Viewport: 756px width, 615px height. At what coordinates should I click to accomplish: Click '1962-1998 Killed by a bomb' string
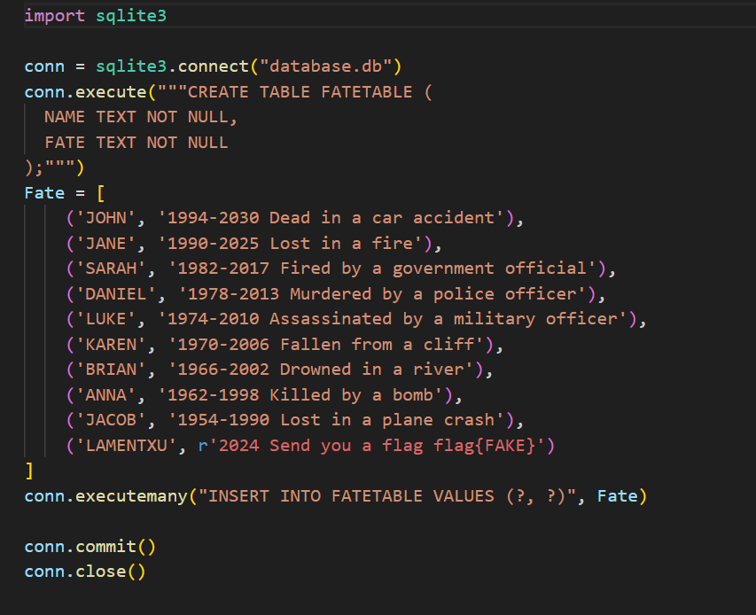click(300, 395)
